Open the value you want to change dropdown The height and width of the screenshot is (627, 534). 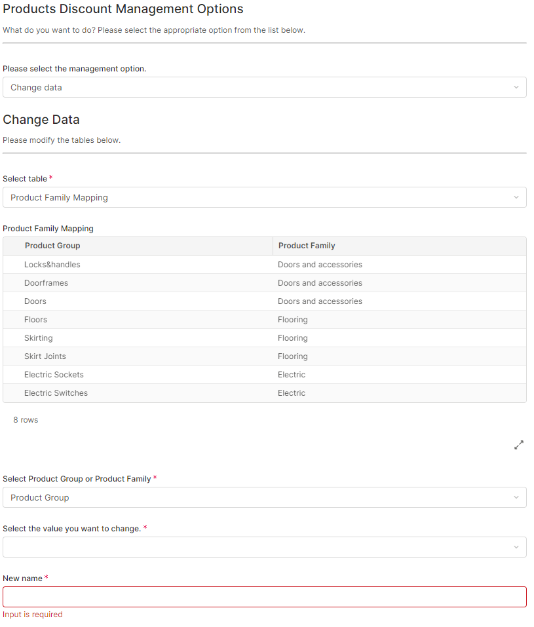coord(265,547)
